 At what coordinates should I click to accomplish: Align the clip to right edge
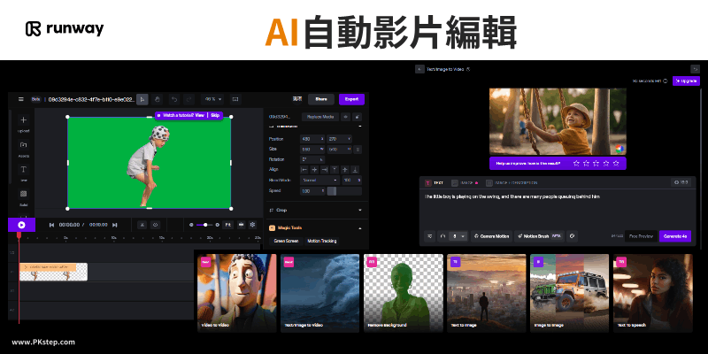325,170
